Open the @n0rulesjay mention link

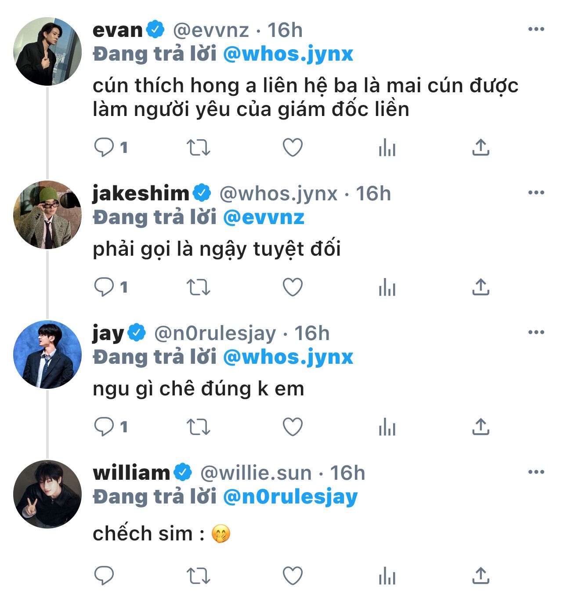click(290, 497)
